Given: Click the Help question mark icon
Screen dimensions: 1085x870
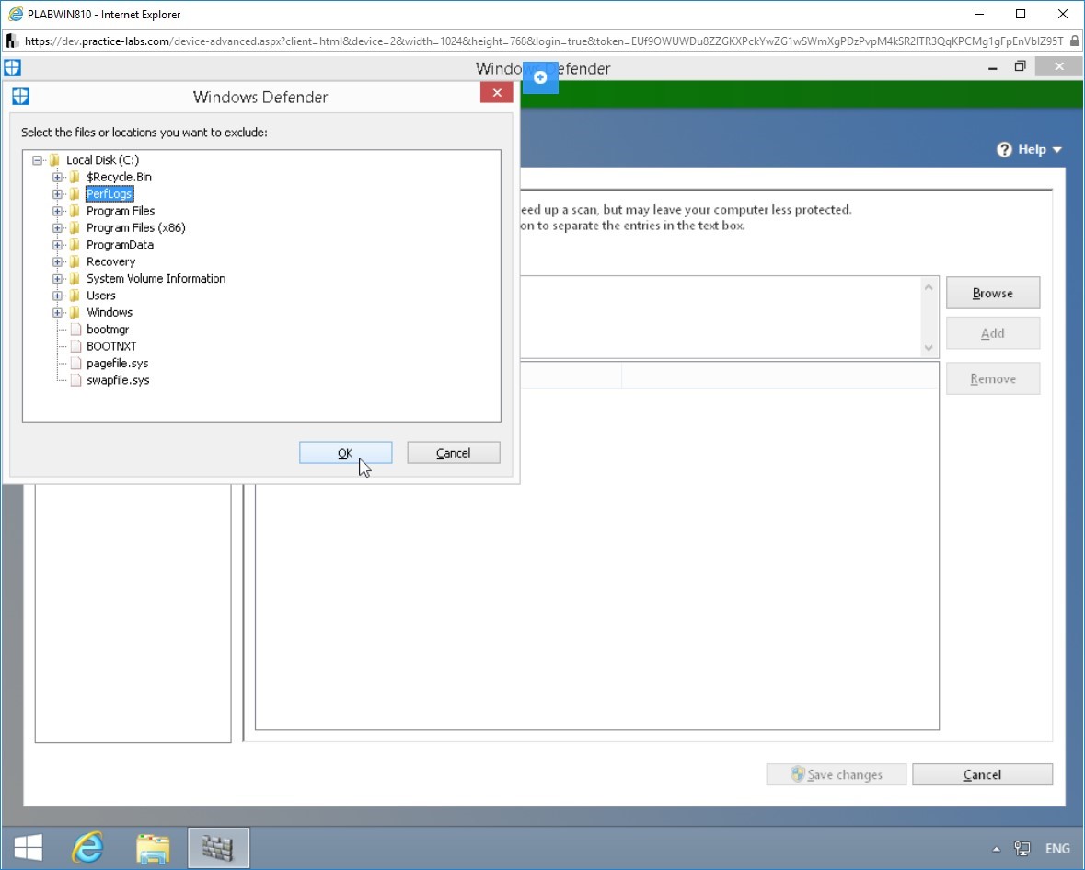Looking at the screenshot, I should (1004, 149).
